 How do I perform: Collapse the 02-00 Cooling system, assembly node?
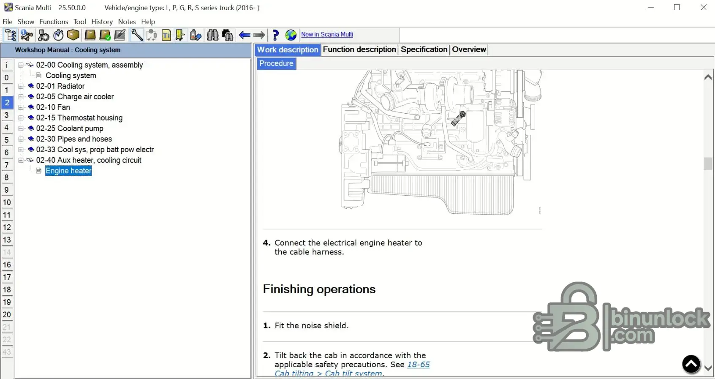21,65
